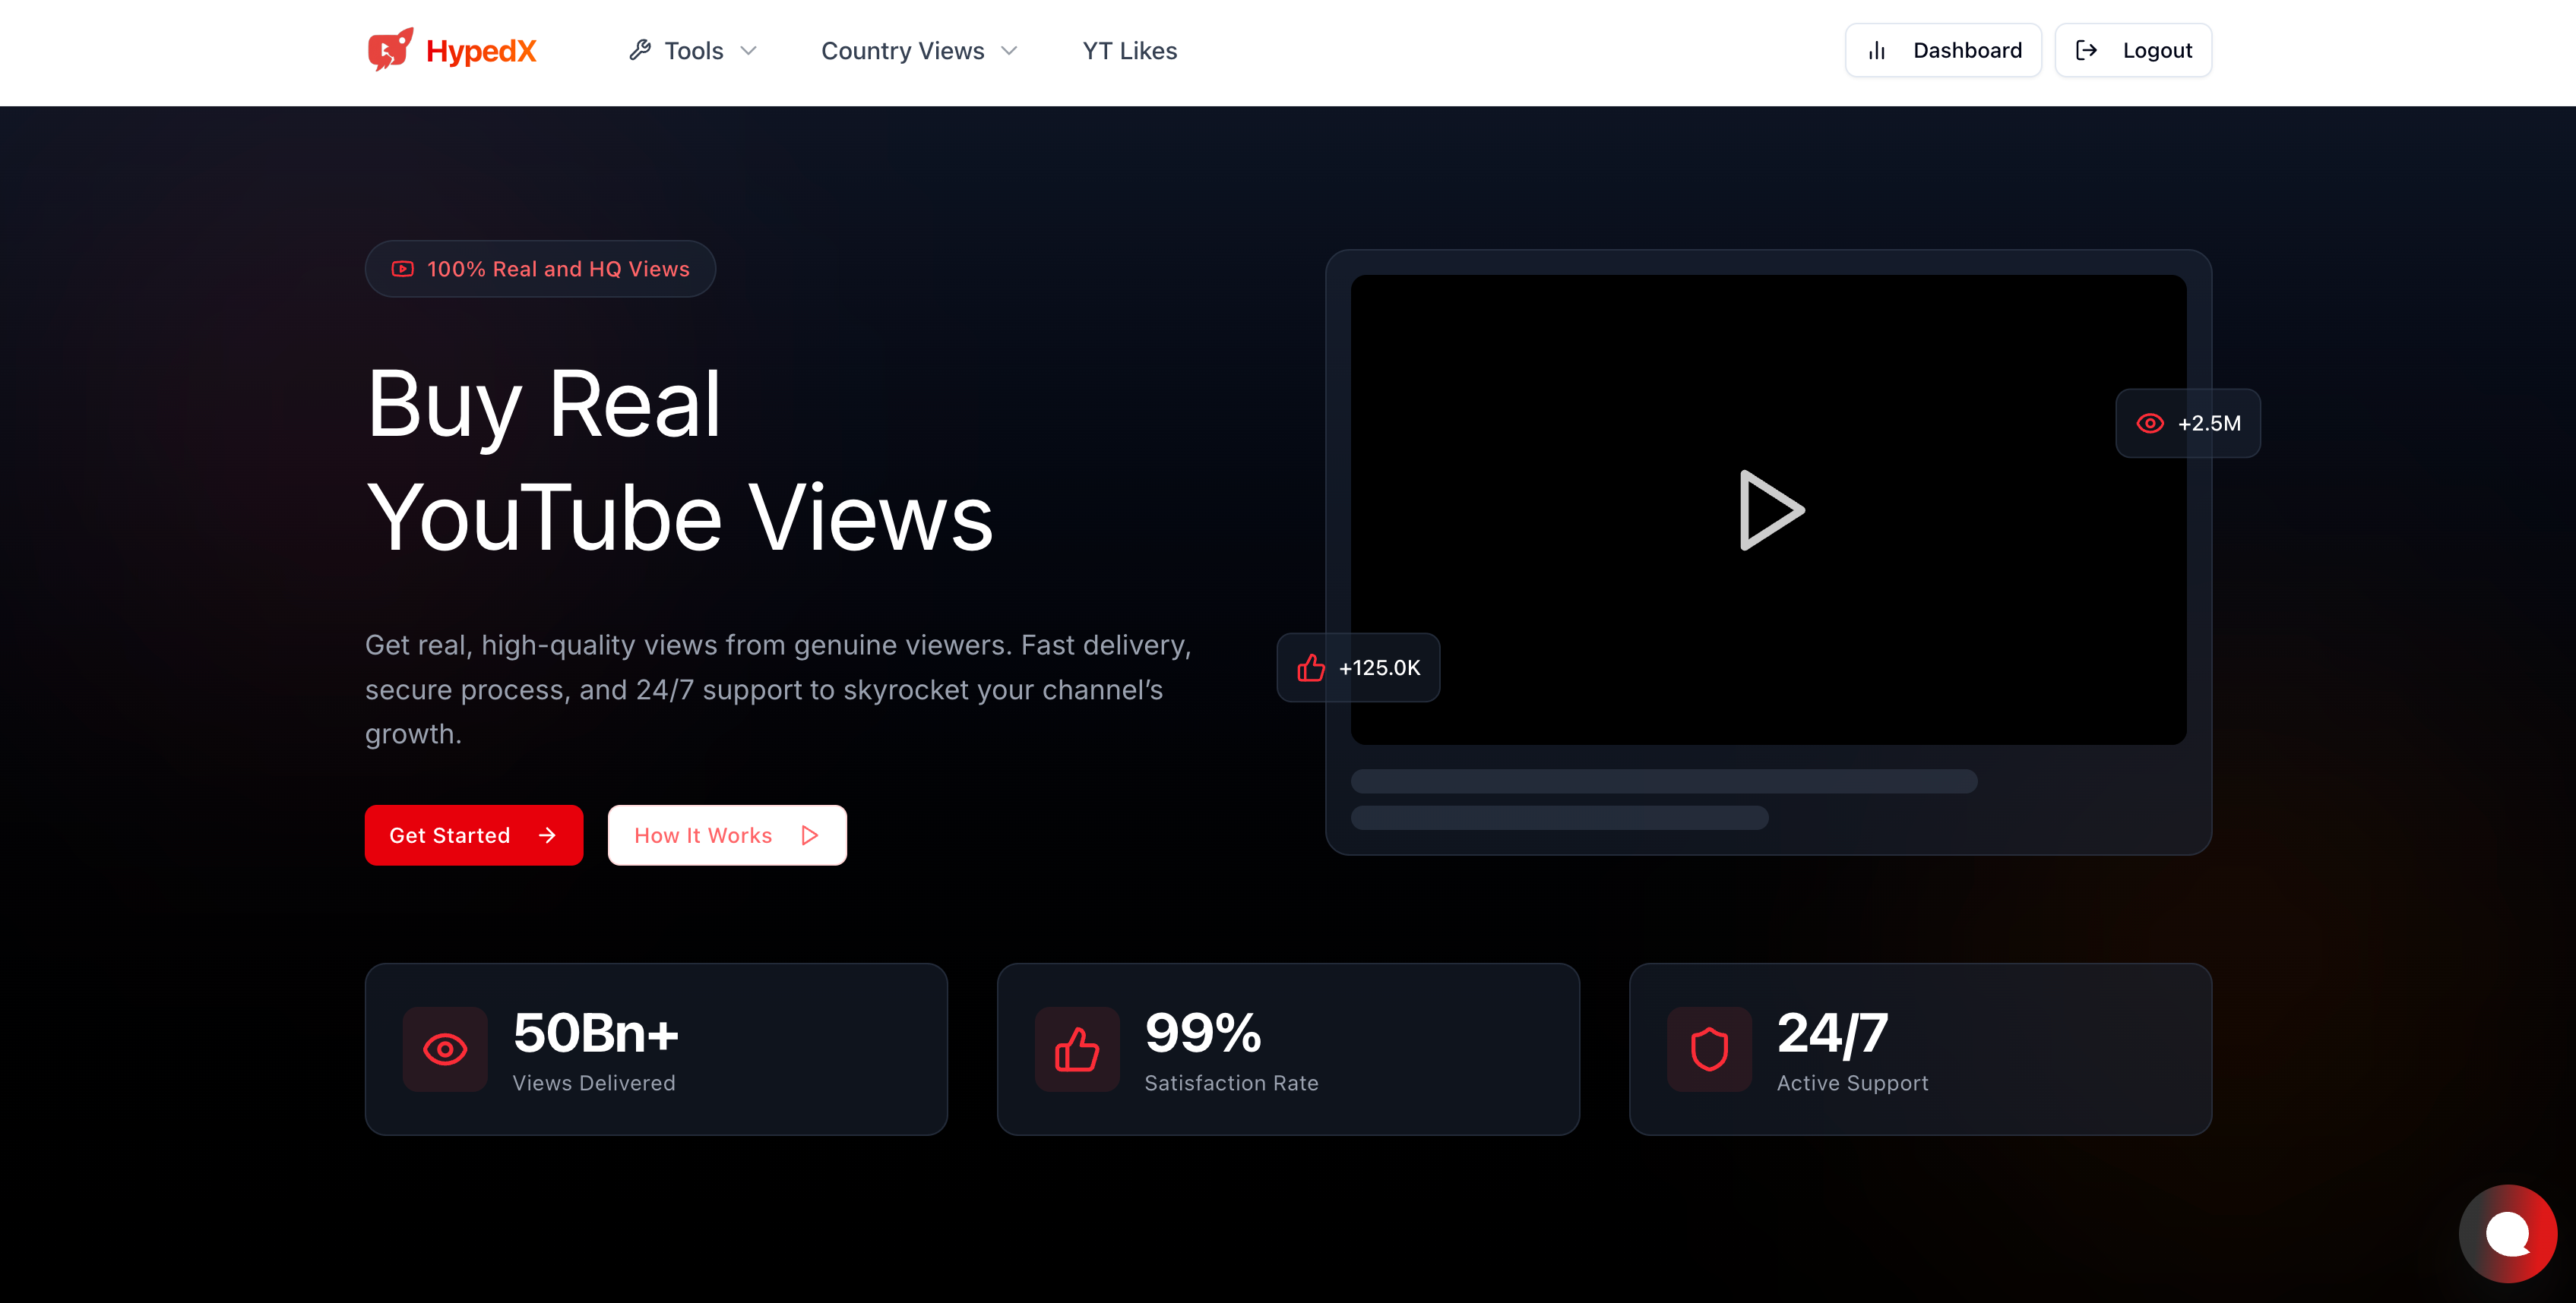Click the video icon in 100% Real badge
This screenshot has width=2576, height=1303.
tap(402, 269)
